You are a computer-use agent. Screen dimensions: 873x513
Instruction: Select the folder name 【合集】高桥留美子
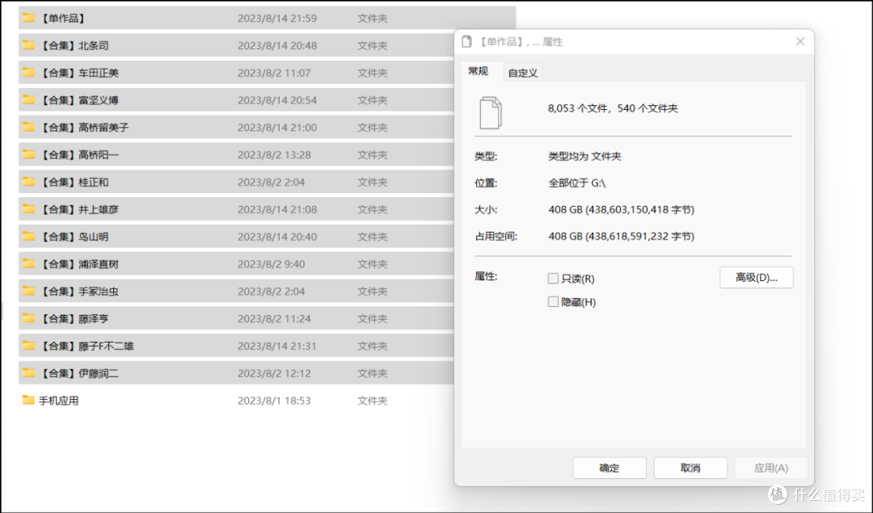point(84,128)
